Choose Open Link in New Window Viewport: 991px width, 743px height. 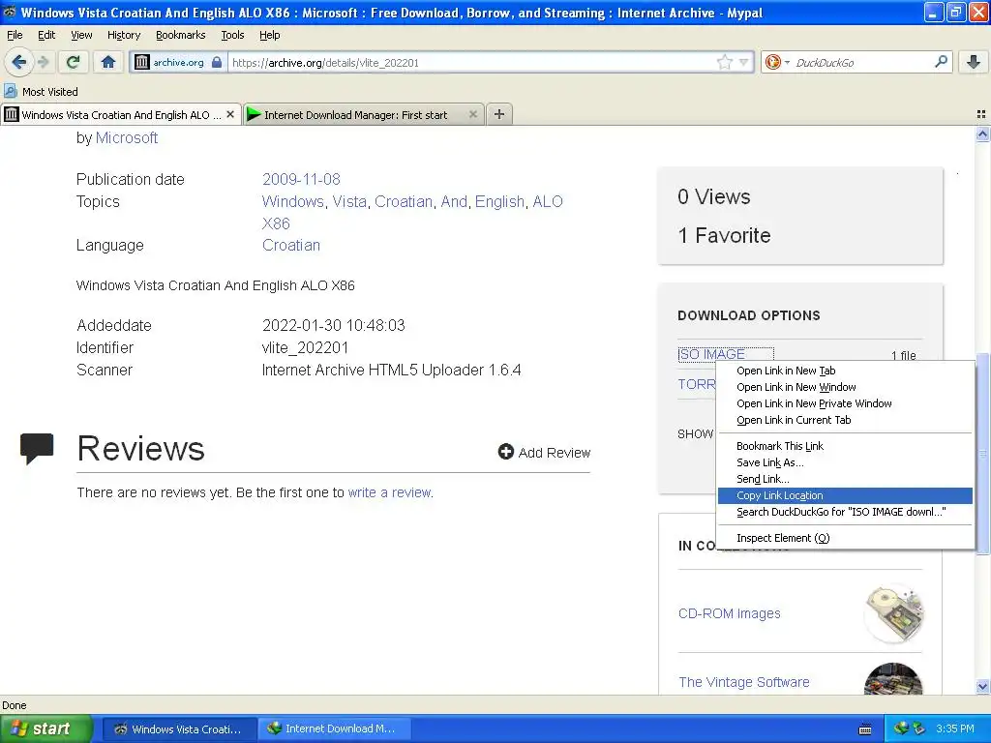pos(845,387)
